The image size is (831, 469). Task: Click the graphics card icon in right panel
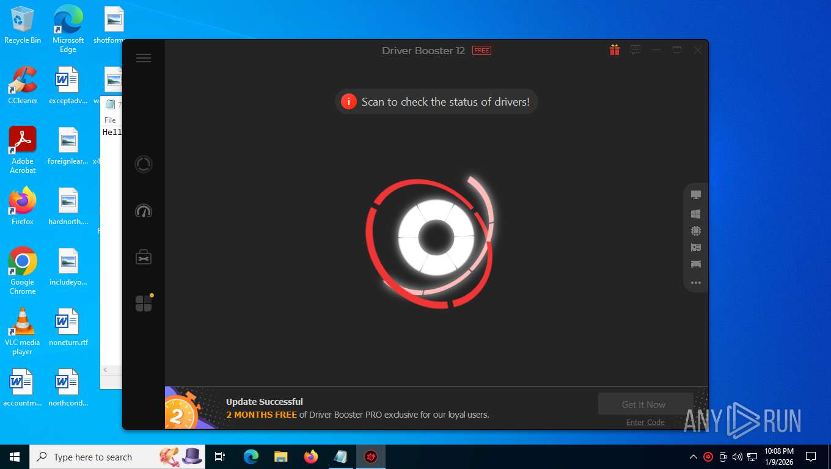[695, 247]
